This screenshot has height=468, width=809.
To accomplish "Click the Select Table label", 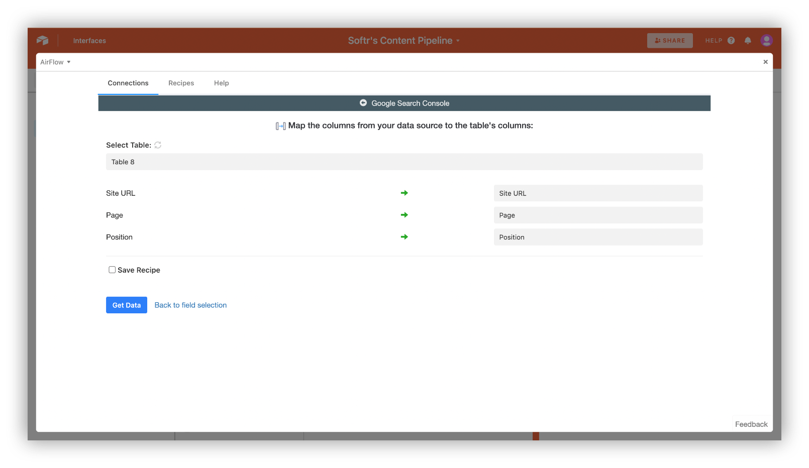I will (129, 145).
